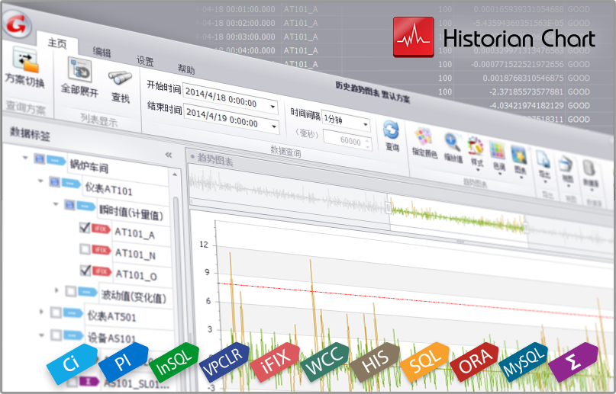
Task: Tick the AT101_N checkbox
Action: coord(85,248)
